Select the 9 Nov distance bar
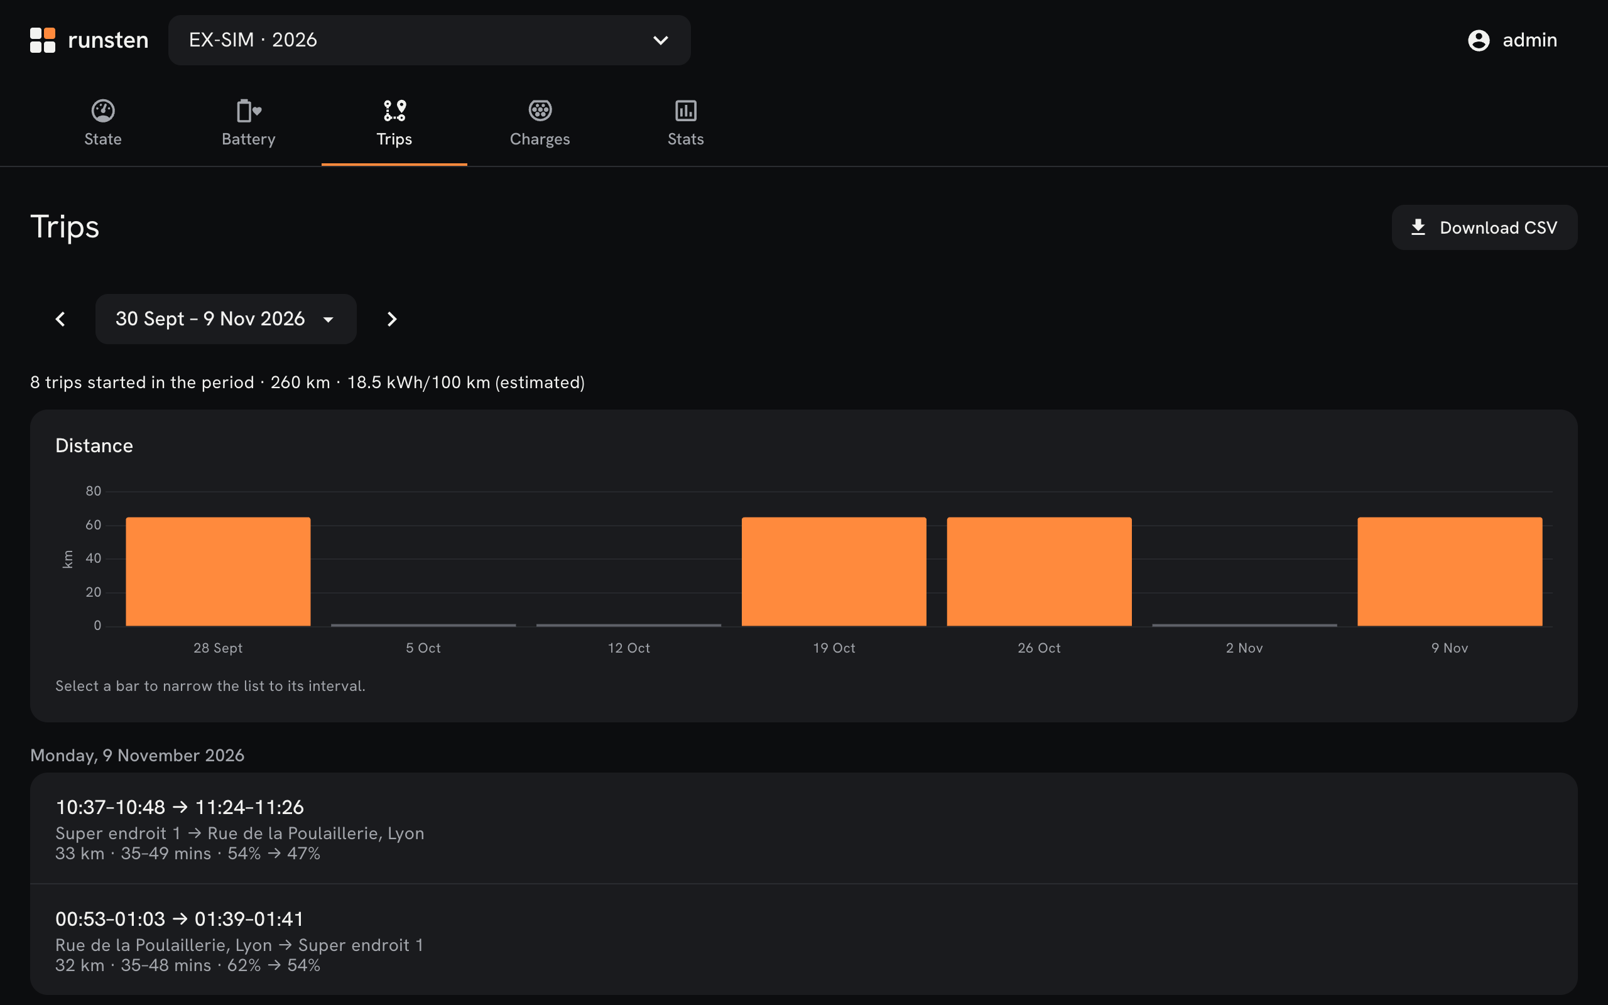The image size is (1608, 1005). pos(1450,572)
